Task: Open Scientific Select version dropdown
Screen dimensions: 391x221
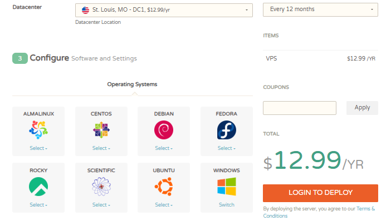Action: (101, 205)
